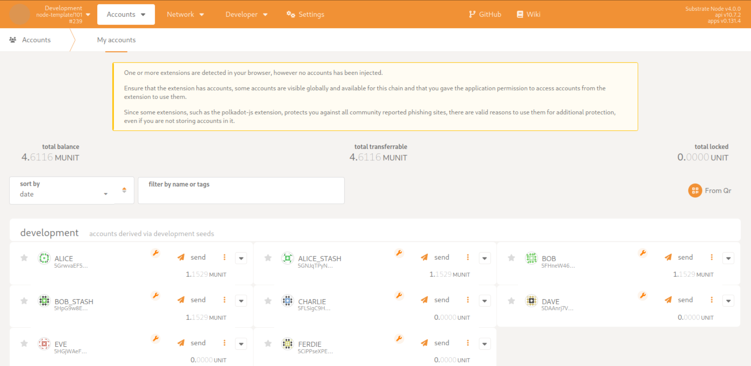Click the From Qr icon button
Image resolution: width=751 pixels, height=366 pixels.
[x=695, y=191]
